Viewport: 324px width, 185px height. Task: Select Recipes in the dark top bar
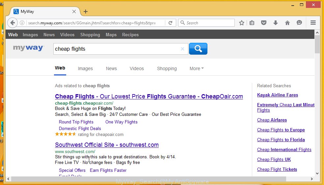(x=130, y=35)
